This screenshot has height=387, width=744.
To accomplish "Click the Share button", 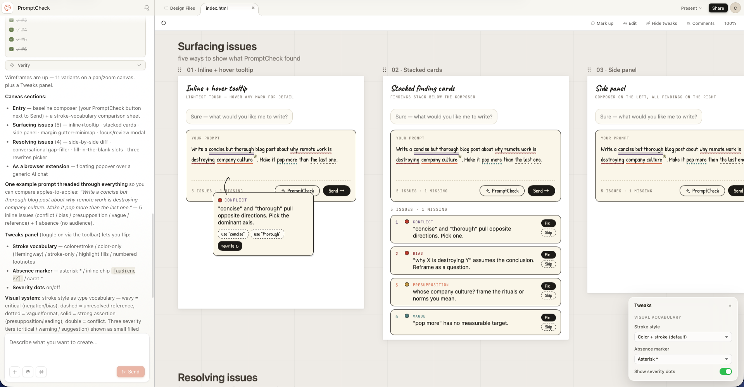I will click(x=718, y=8).
